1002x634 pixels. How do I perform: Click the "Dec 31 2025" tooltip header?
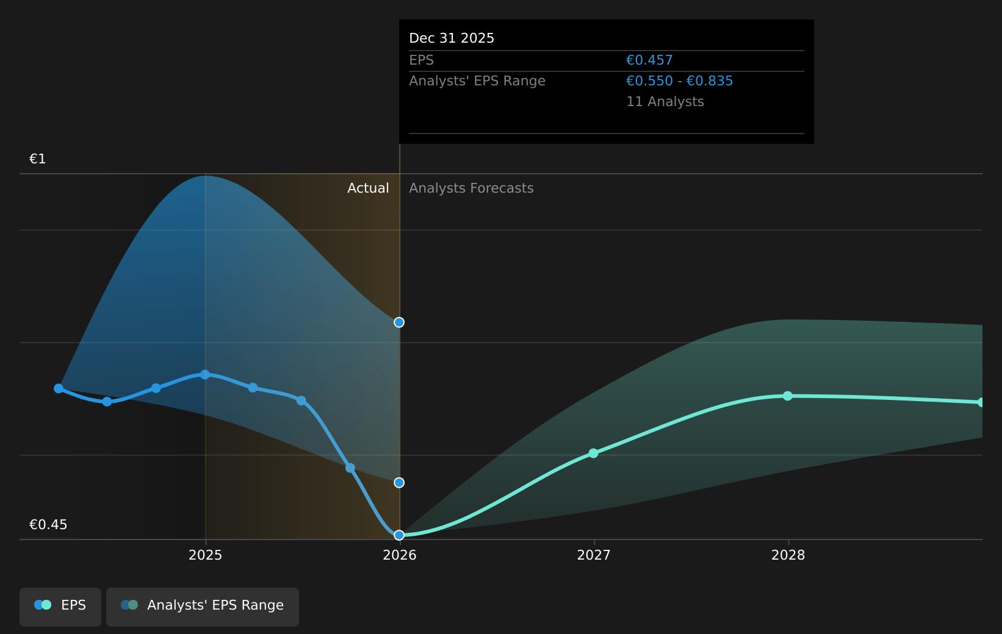pyautogui.click(x=452, y=38)
